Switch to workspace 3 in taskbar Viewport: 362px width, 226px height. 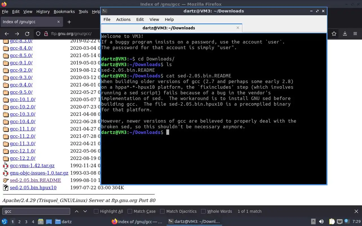26,222
